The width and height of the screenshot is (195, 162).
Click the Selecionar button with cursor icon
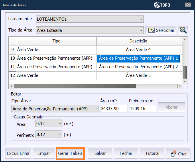(x=161, y=30)
